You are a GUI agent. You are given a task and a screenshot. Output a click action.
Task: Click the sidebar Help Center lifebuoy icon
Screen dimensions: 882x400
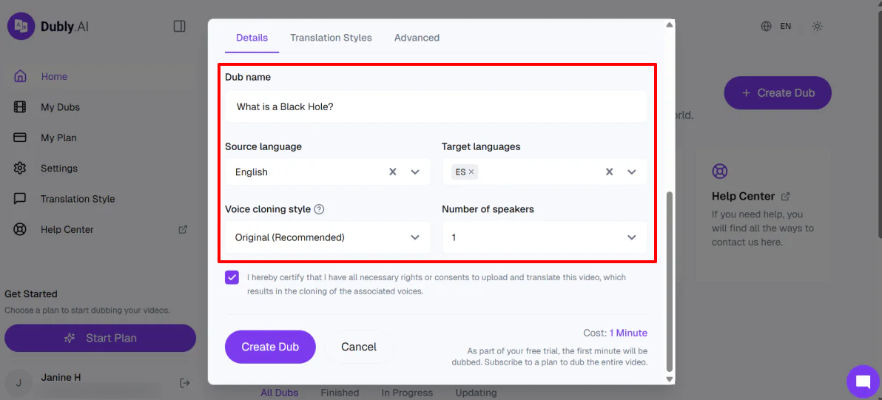pyautogui.click(x=20, y=229)
